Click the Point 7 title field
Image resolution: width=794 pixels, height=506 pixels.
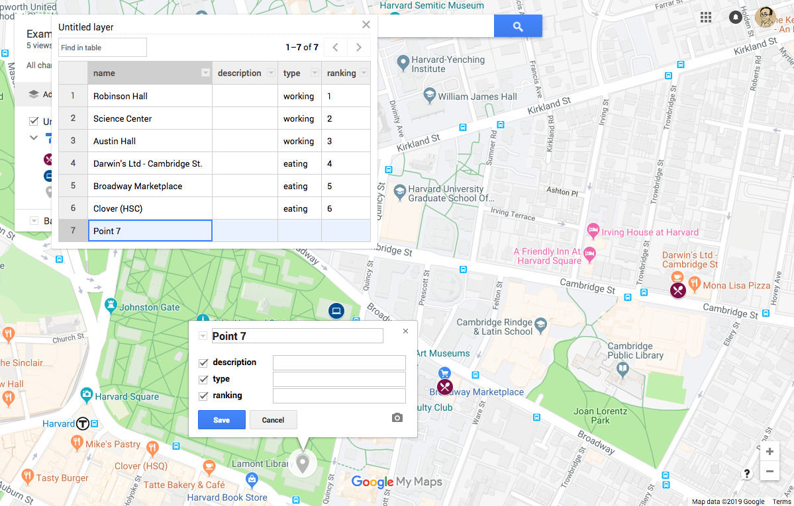pos(297,336)
